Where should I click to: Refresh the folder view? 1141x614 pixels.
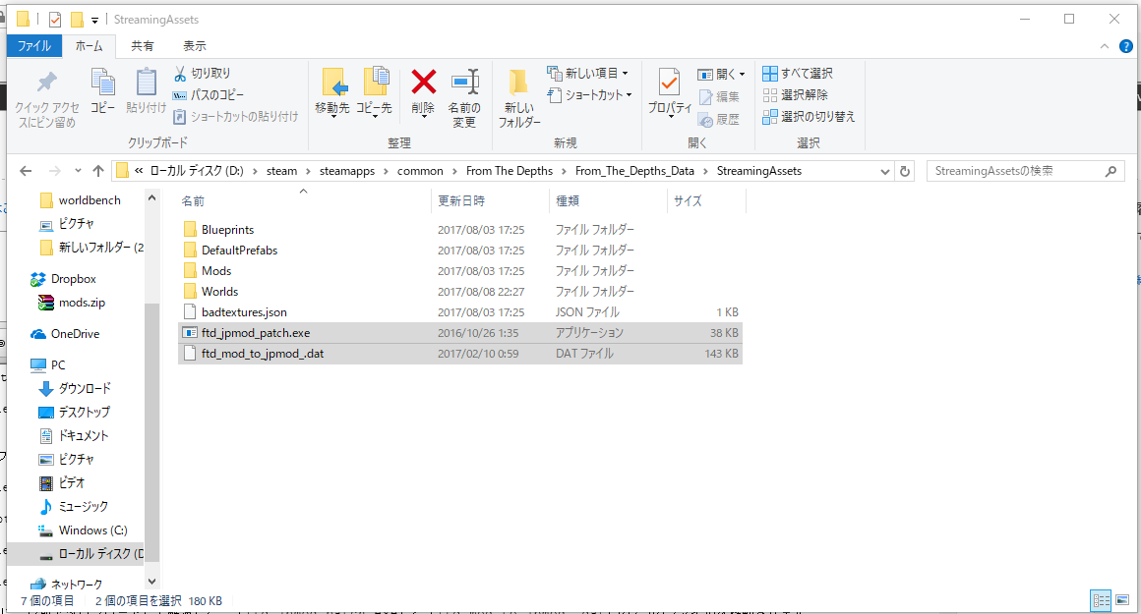(x=905, y=172)
